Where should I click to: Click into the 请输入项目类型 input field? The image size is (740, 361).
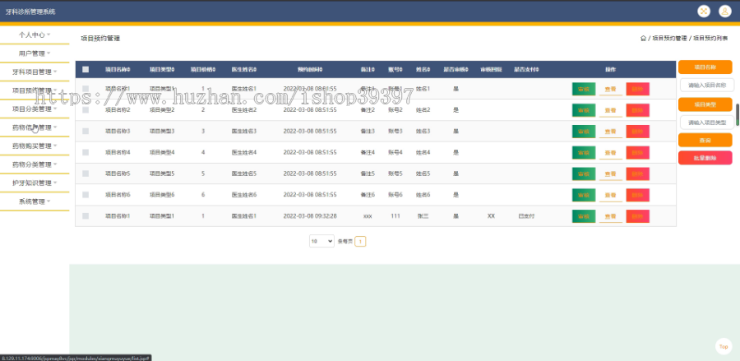[707, 123]
